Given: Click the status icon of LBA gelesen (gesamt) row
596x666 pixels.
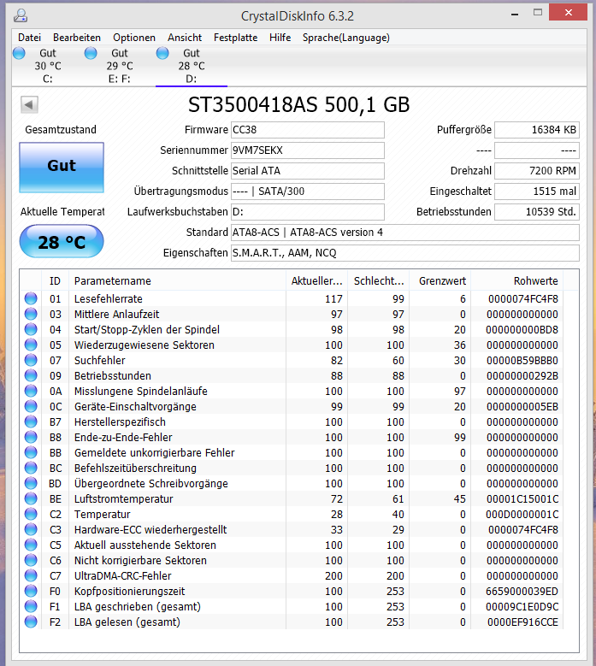Looking at the screenshot, I should 31,622.
